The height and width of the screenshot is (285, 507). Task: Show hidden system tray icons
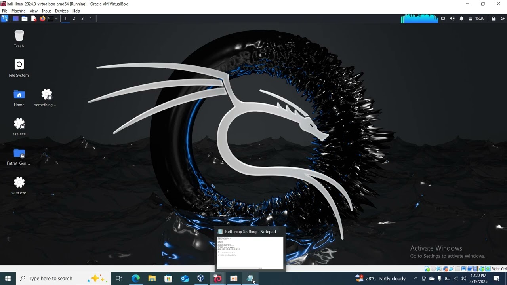coord(416,278)
